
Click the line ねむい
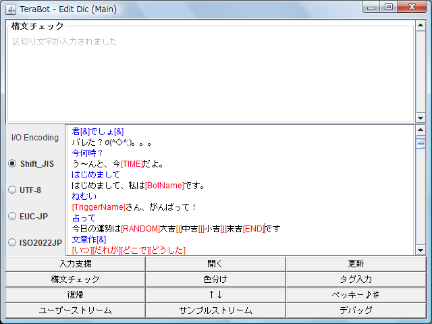(84, 196)
